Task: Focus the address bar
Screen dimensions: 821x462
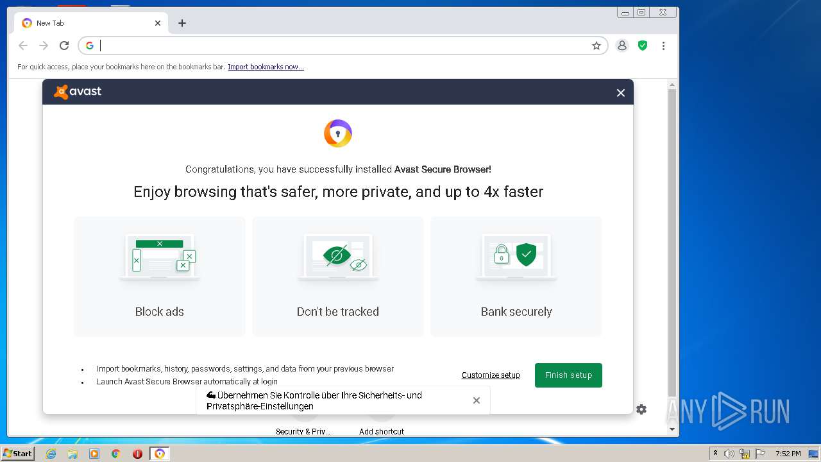Action: pos(343,46)
